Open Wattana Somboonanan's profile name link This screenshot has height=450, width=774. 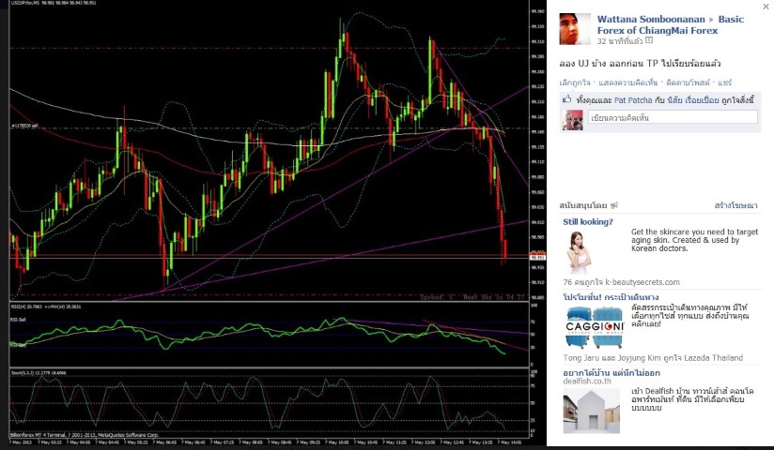click(651, 20)
